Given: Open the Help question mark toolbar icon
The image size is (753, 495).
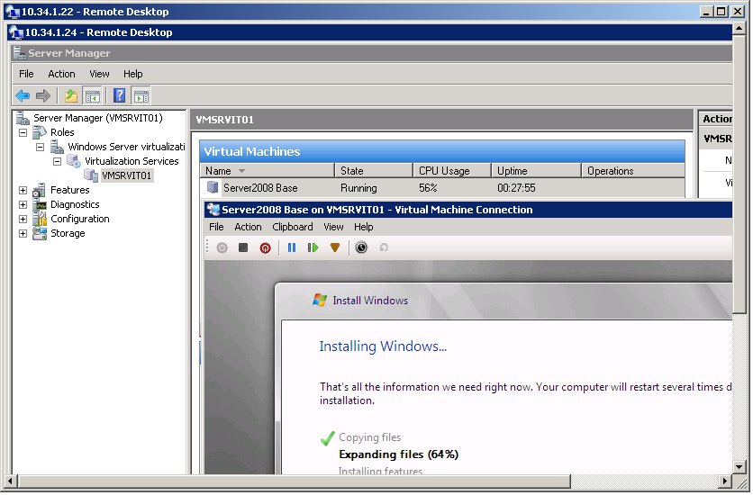Looking at the screenshot, I should [x=119, y=96].
